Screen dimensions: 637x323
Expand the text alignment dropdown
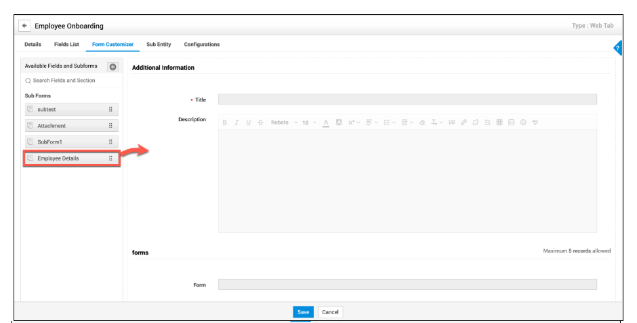[x=372, y=123]
